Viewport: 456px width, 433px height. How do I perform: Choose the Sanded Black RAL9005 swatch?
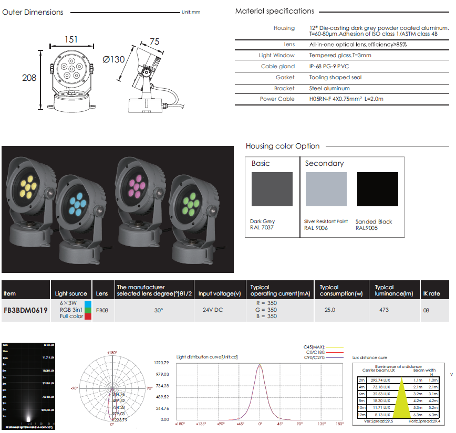tap(377, 189)
